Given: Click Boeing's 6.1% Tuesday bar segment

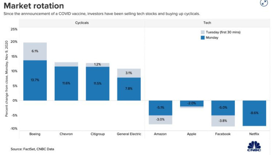Looking at the screenshot, I should point(35,51).
